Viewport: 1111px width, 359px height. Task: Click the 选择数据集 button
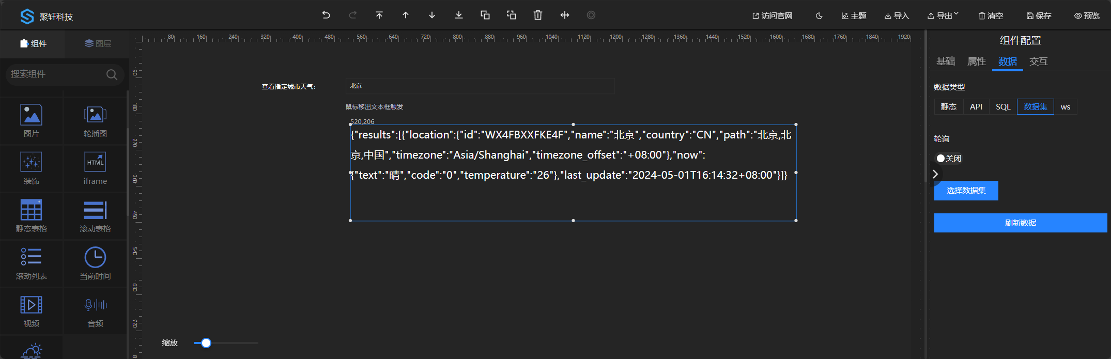(x=966, y=191)
